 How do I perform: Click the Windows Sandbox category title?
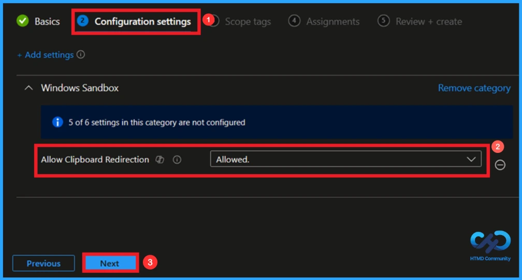pos(80,88)
